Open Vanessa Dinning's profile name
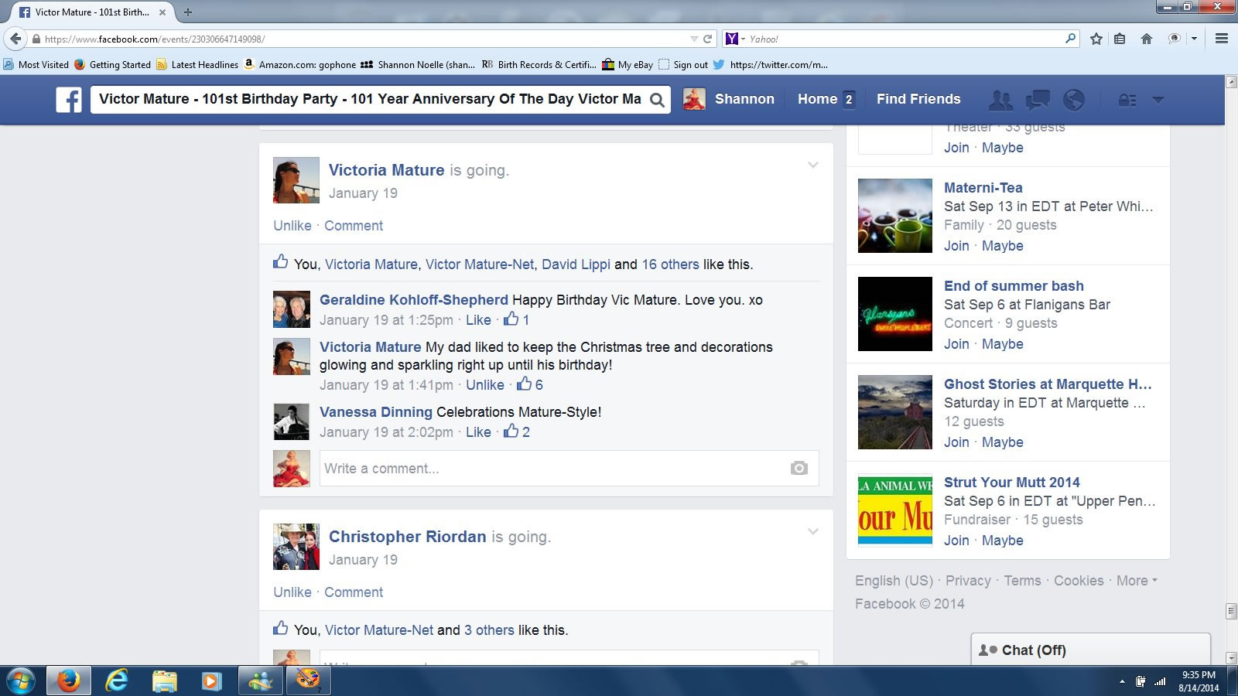 point(376,412)
